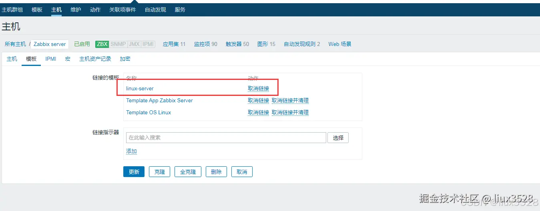Open 触发器 50 link
540x211 pixels.
(x=237, y=44)
